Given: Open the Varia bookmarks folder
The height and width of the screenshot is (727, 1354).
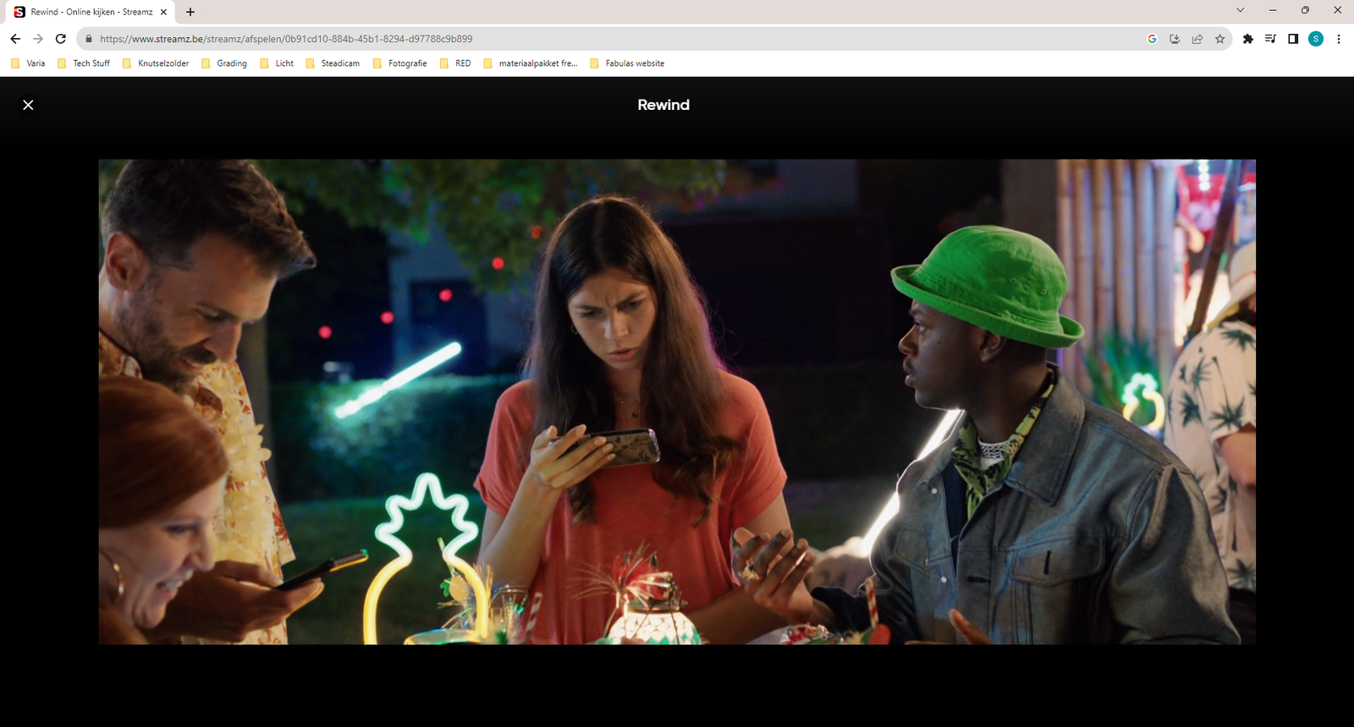Looking at the screenshot, I should [x=28, y=63].
